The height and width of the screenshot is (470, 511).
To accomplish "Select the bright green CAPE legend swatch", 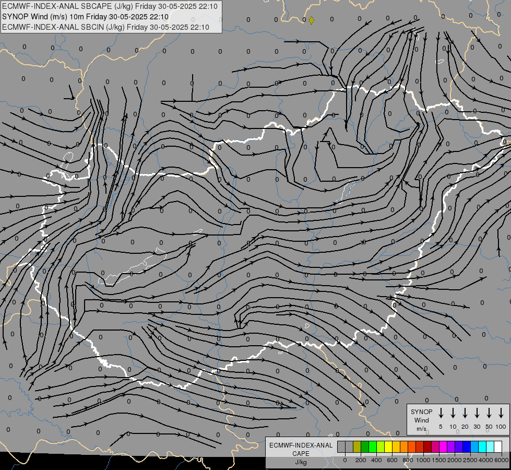I will [x=373, y=446].
